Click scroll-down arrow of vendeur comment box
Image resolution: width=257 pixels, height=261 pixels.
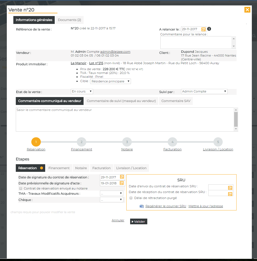click(236, 129)
